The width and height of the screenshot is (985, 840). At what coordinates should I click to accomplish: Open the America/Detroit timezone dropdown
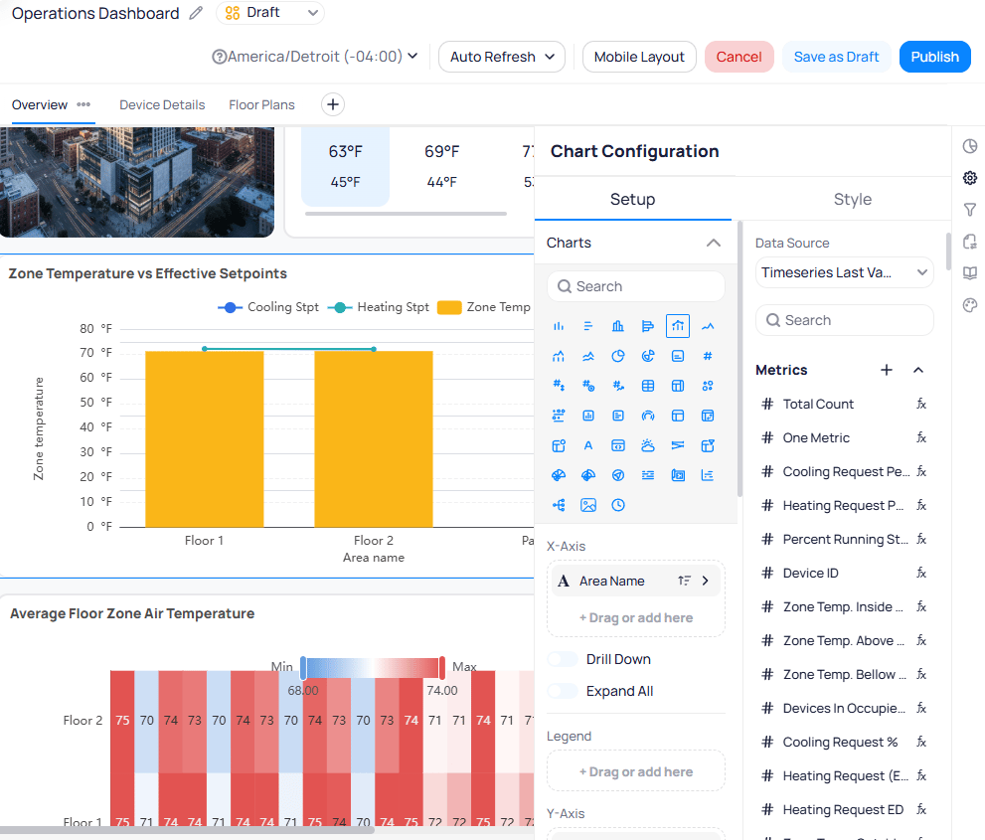315,57
